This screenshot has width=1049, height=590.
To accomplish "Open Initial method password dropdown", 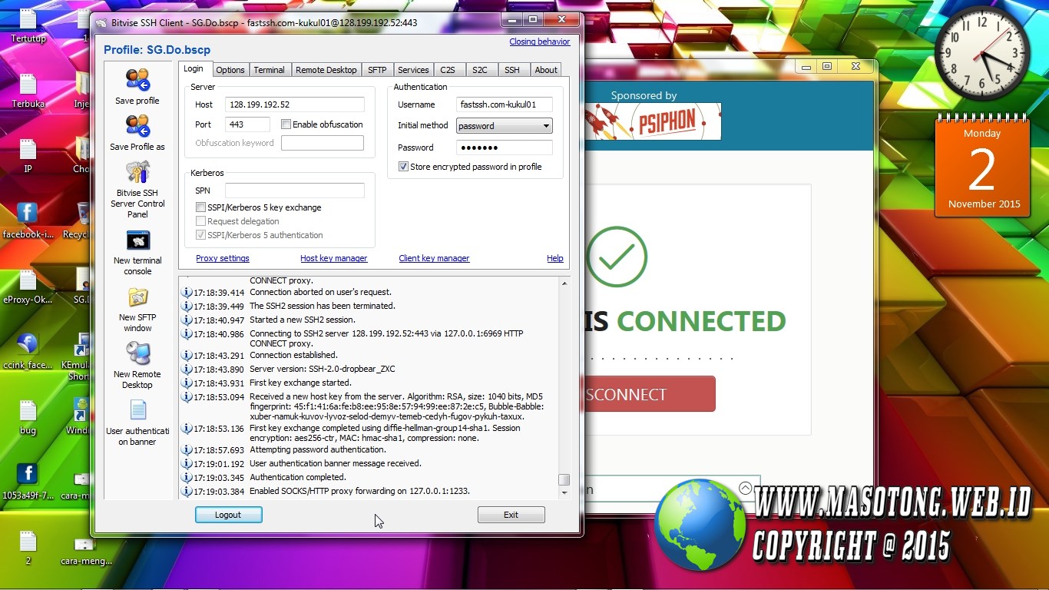I will point(504,126).
